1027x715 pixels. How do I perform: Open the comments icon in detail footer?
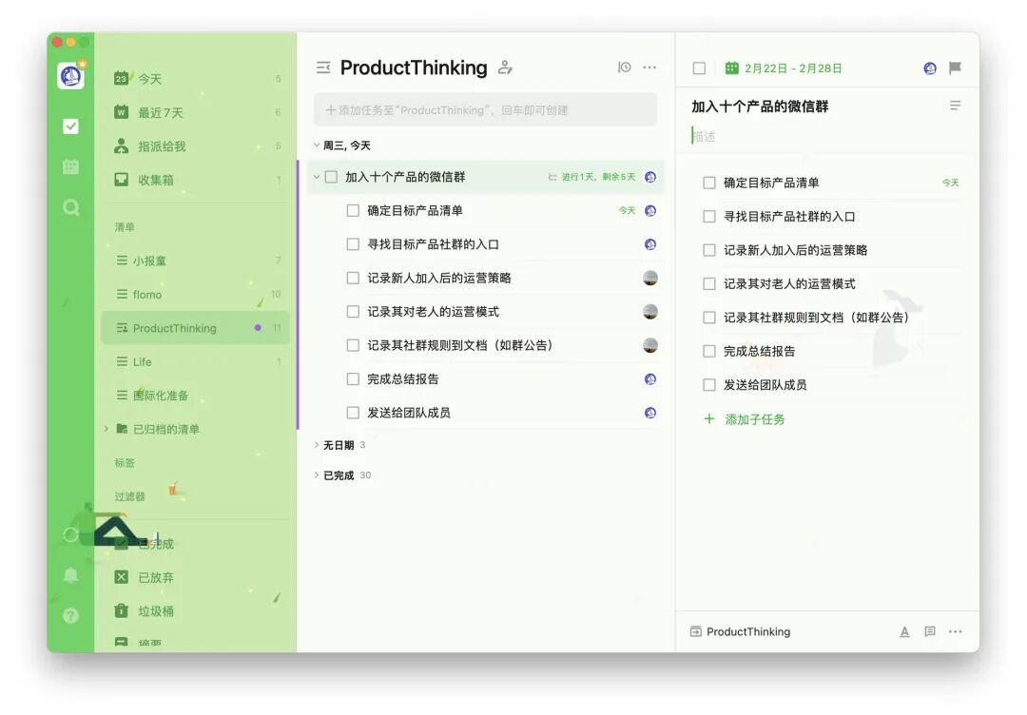click(x=929, y=632)
